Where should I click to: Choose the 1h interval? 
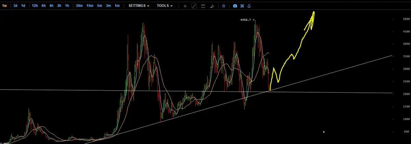67,6
